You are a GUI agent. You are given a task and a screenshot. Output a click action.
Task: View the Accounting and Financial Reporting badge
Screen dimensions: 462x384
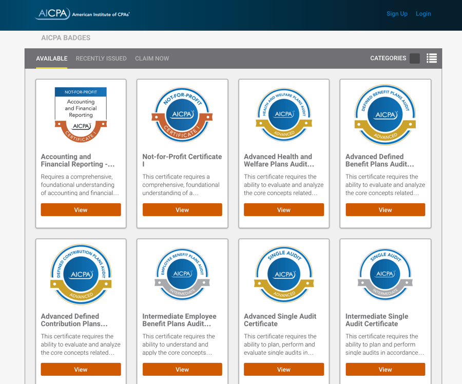tap(81, 210)
